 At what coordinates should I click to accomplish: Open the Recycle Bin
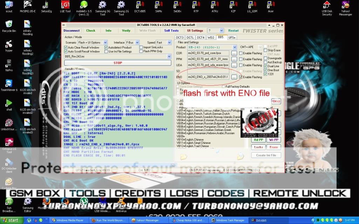pyautogui.click(x=9, y=24)
